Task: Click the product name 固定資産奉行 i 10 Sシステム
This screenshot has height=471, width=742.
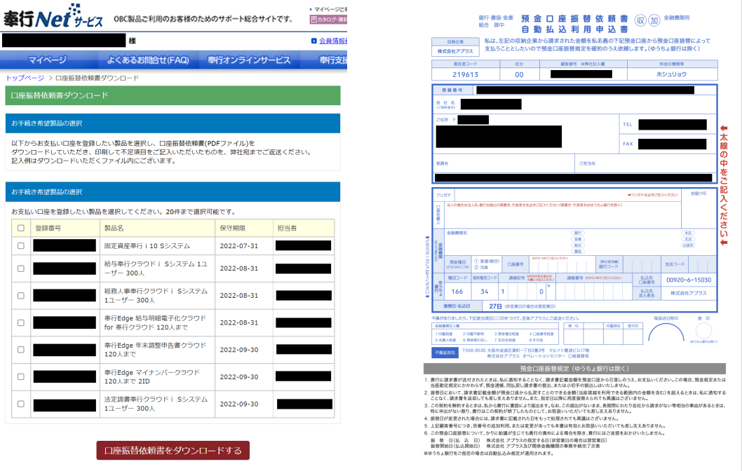Action: tap(147, 246)
